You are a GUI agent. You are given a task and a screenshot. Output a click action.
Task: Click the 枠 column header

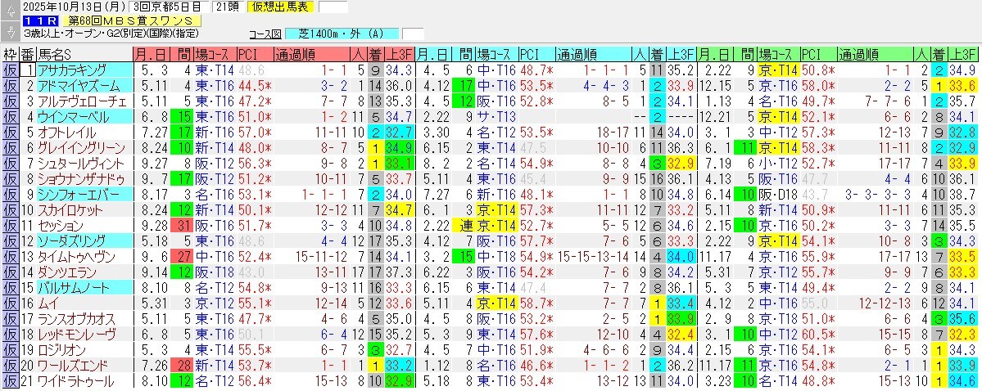tap(10, 55)
